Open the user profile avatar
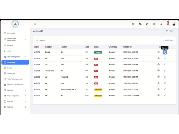The height and width of the screenshot is (134, 179). coord(174,24)
